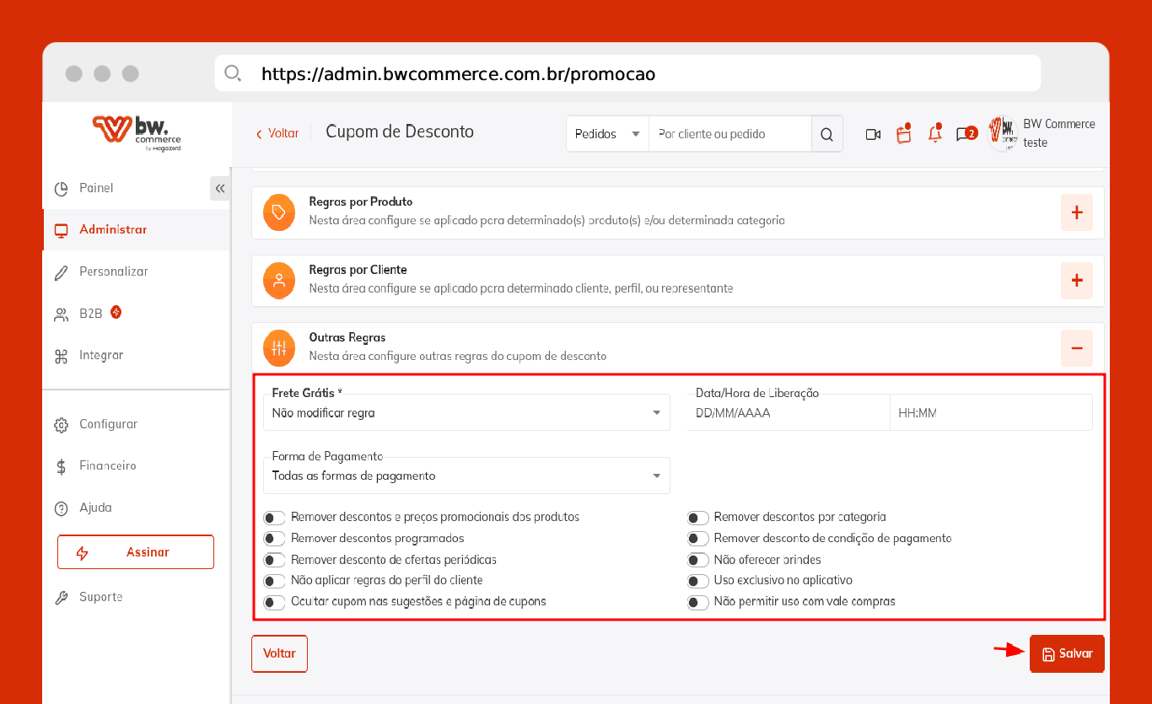Open the Frete Grátis dropdown
Image resolution: width=1152 pixels, height=704 pixels.
point(466,413)
